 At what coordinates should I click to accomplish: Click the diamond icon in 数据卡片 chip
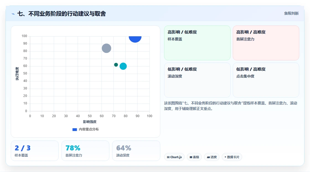pyautogui.click(x=225, y=157)
